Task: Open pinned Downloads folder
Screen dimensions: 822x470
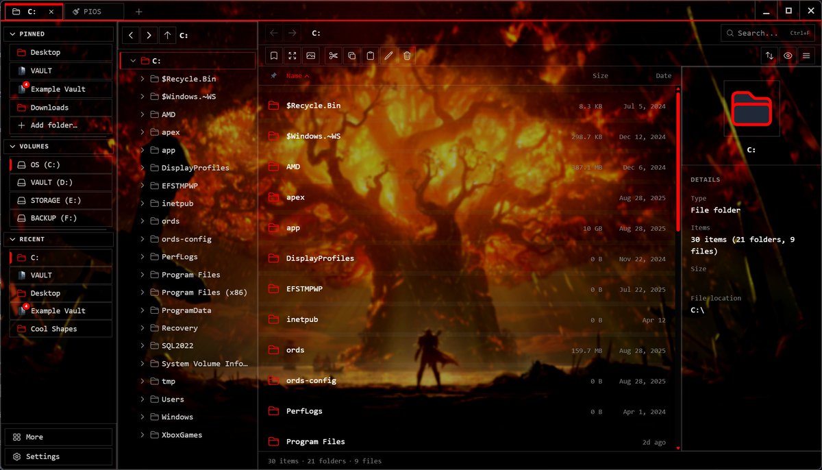Action: point(61,108)
